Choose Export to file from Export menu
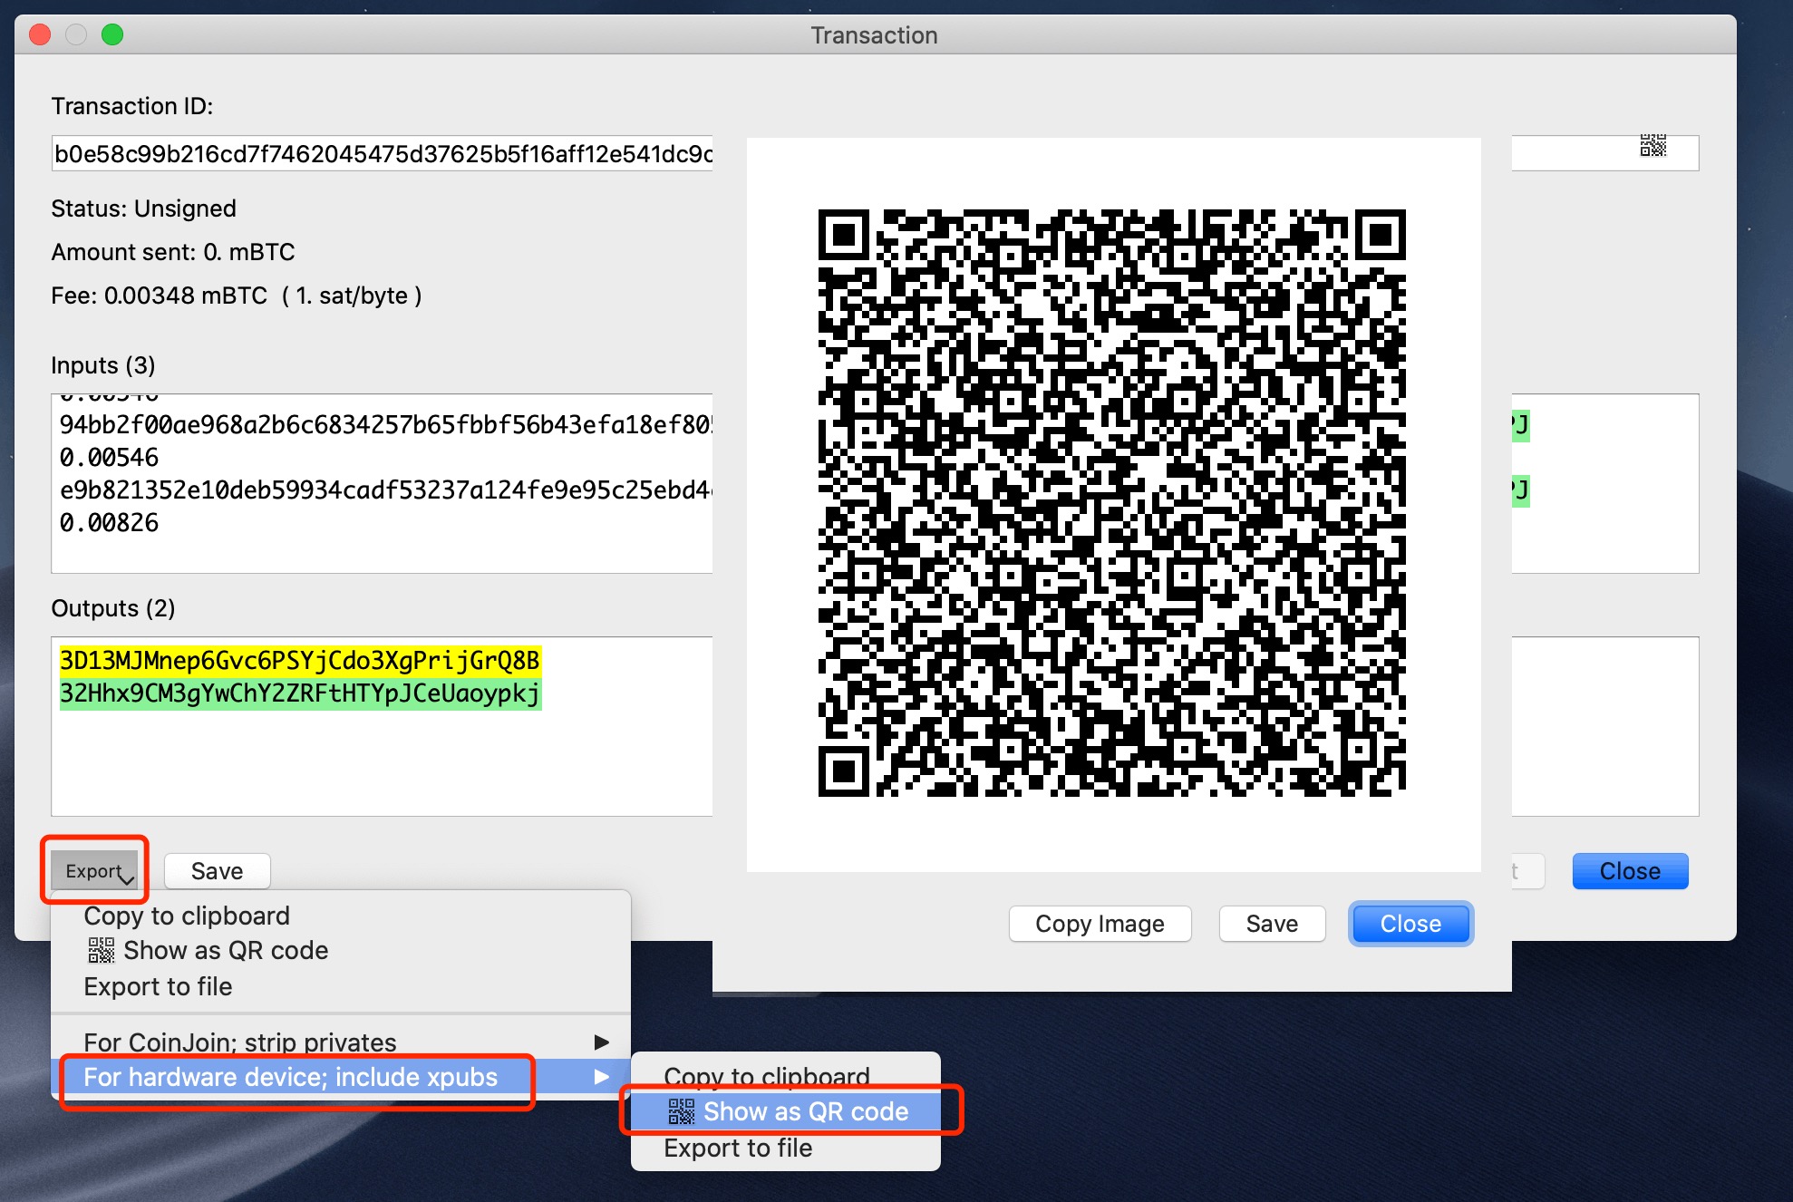The width and height of the screenshot is (1793, 1202). point(158,986)
